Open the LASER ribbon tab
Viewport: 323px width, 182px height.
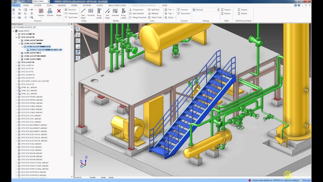pos(165,5)
